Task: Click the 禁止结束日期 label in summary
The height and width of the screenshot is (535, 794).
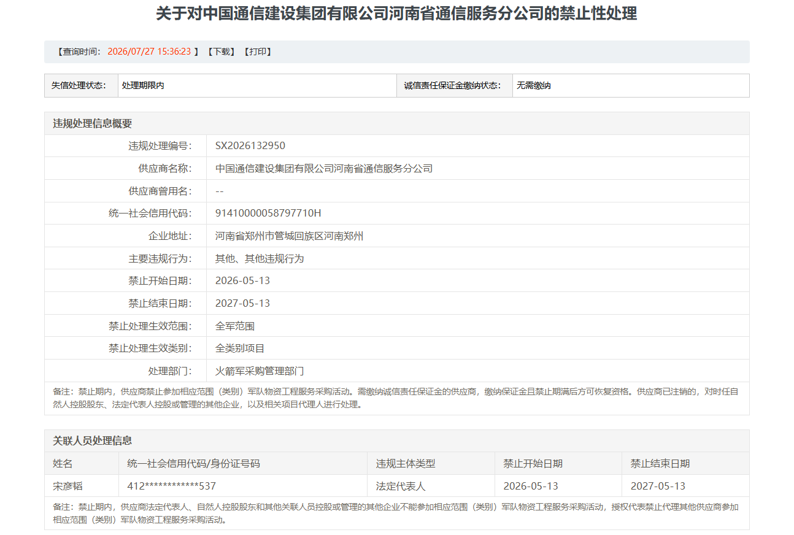Action: click(x=160, y=303)
